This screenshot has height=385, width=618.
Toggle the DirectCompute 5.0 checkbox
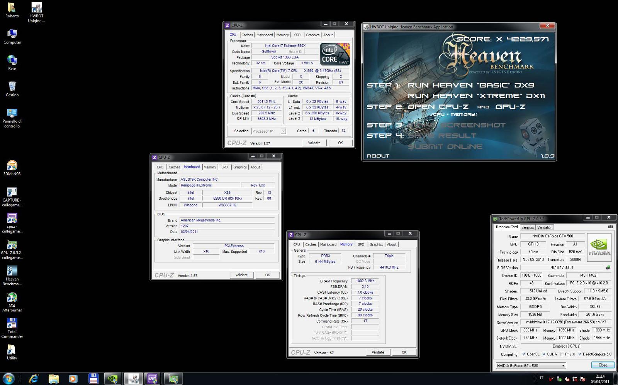580,354
